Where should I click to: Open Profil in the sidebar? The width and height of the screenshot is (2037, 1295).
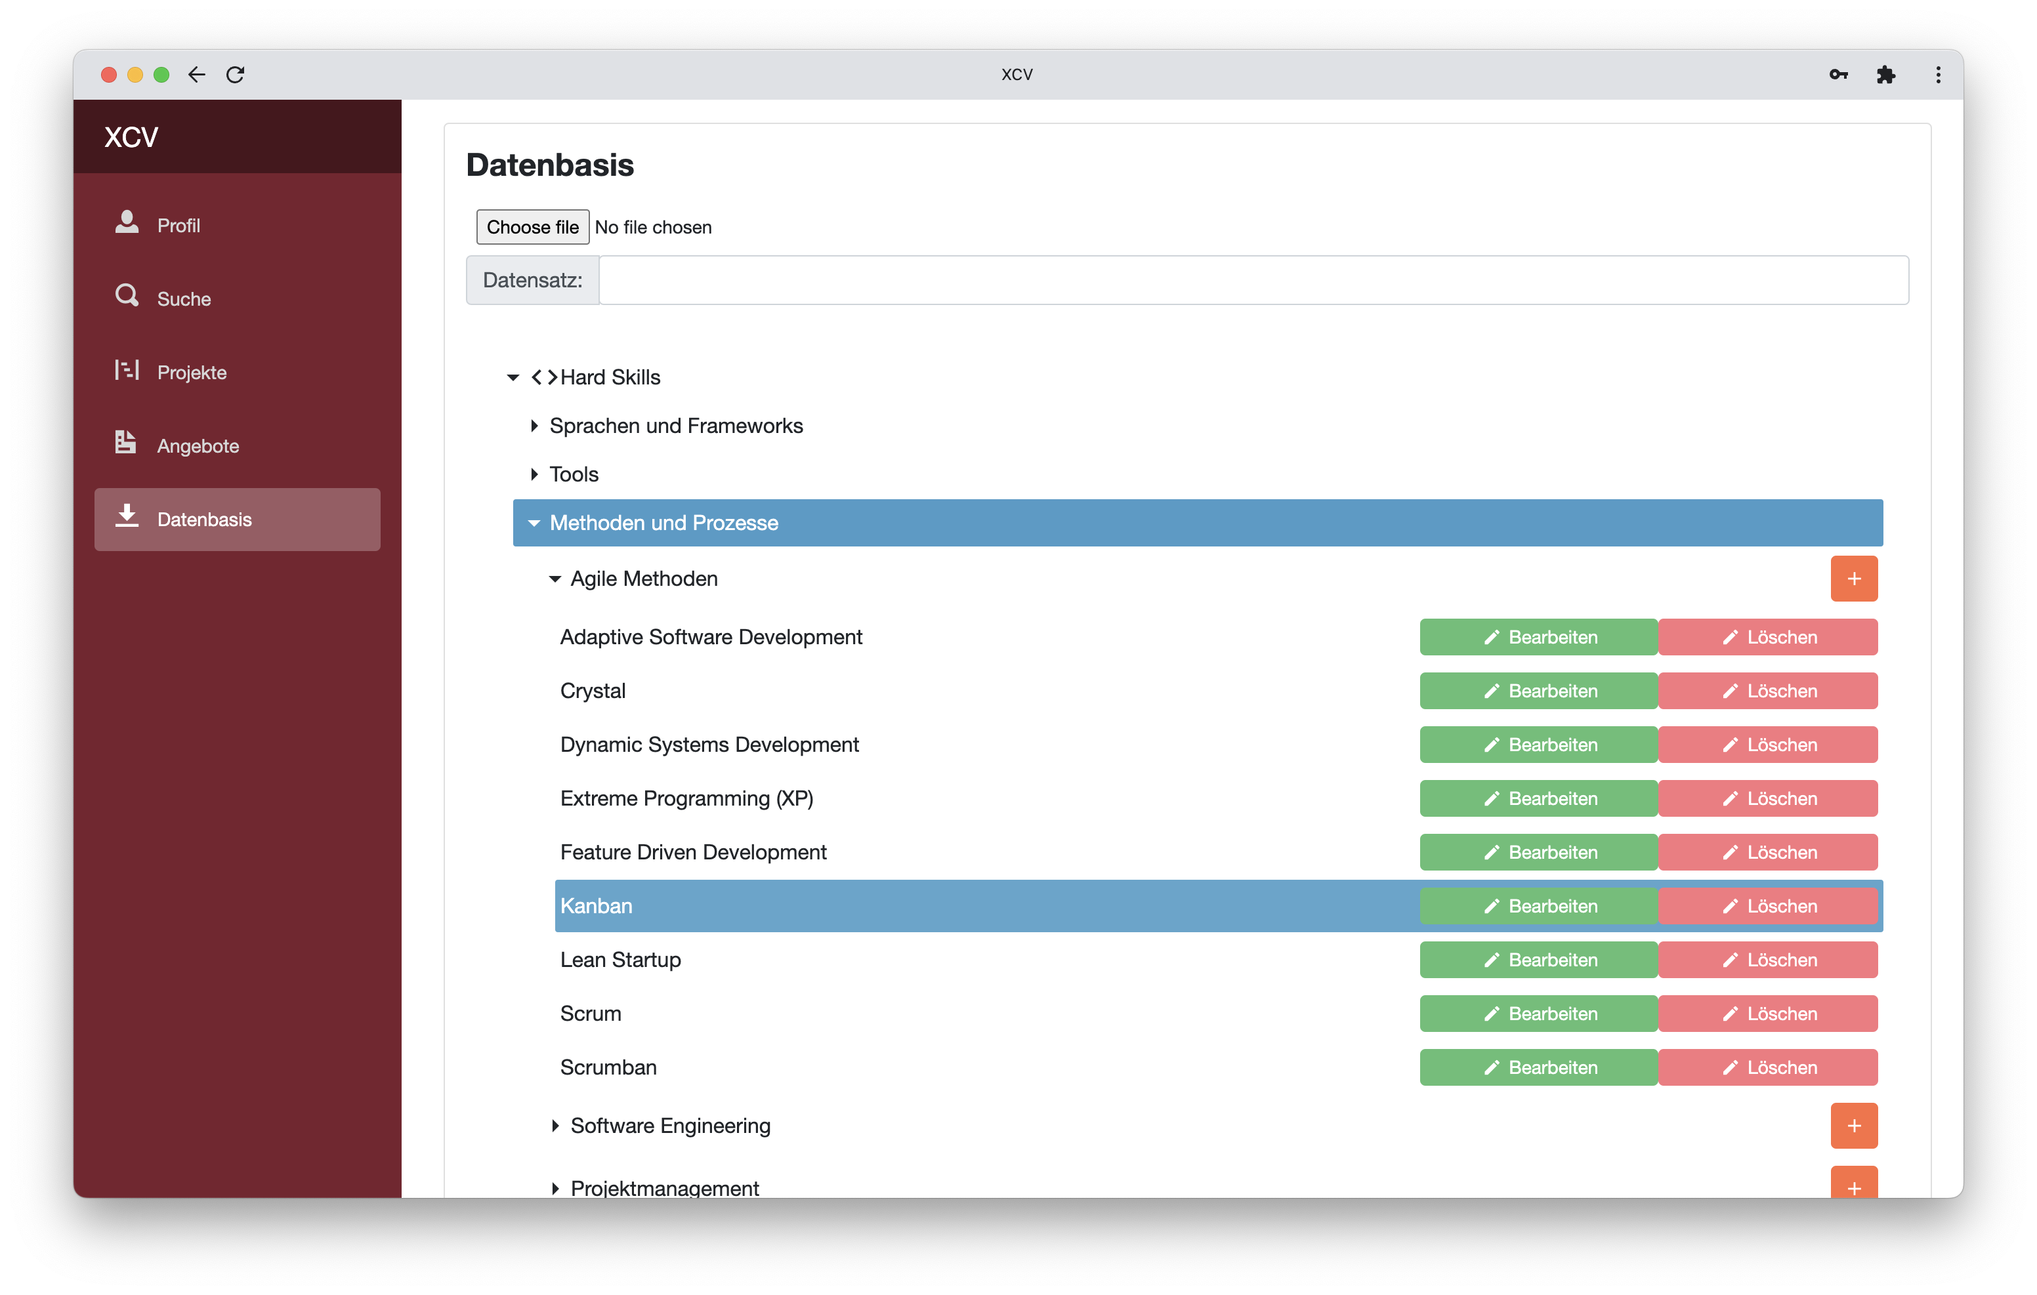pyautogui.click(x=237, y=225)
